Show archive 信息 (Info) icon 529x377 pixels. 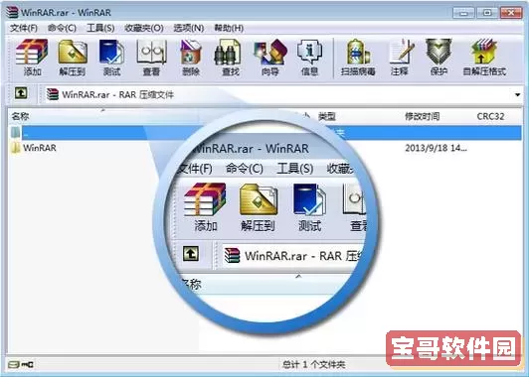pos(309,52)
